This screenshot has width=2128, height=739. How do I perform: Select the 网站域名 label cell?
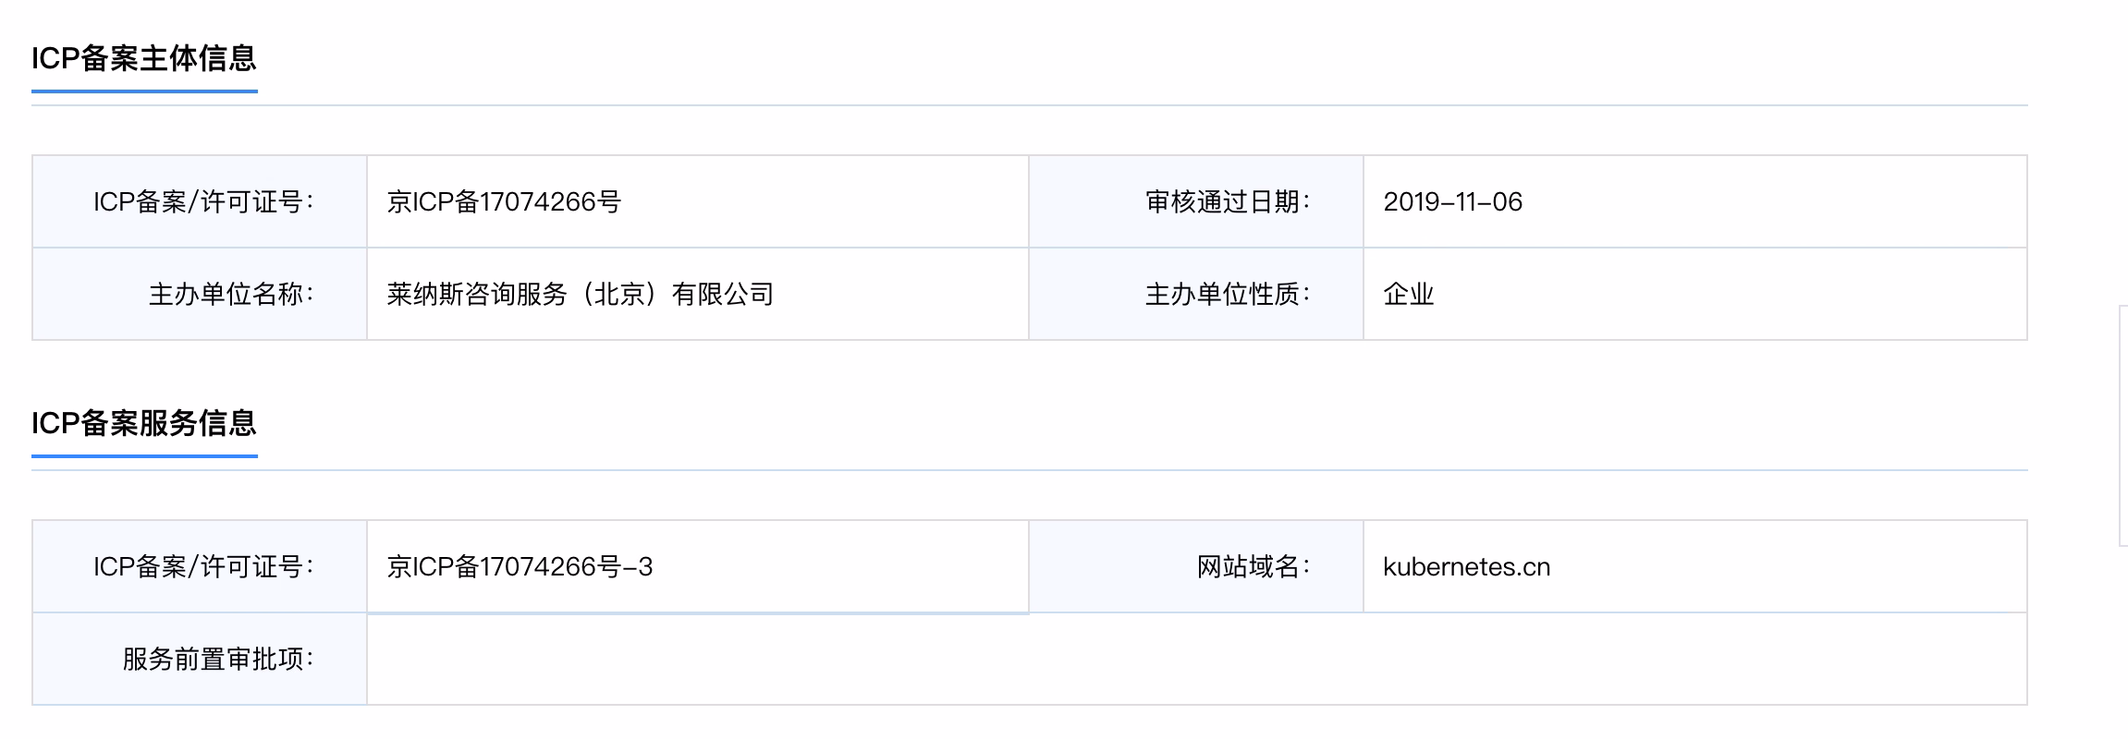tap(1196, 566)
